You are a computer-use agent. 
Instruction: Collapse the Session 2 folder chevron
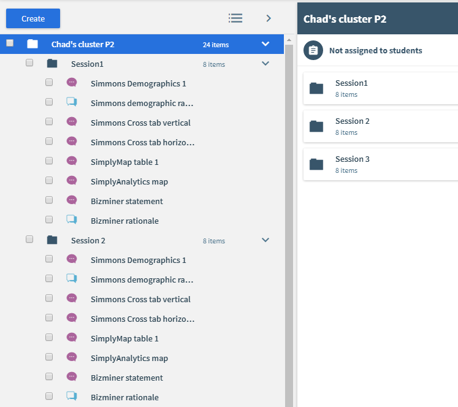click(x=265, y=240)
